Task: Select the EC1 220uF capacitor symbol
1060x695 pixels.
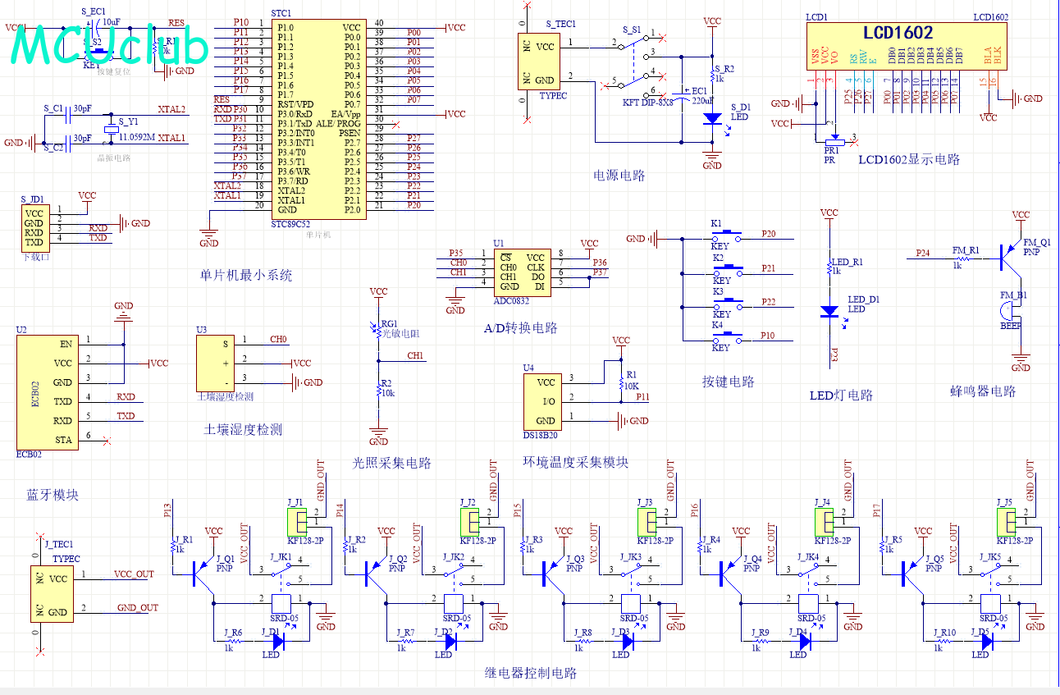Action: [x=683, y=96]
